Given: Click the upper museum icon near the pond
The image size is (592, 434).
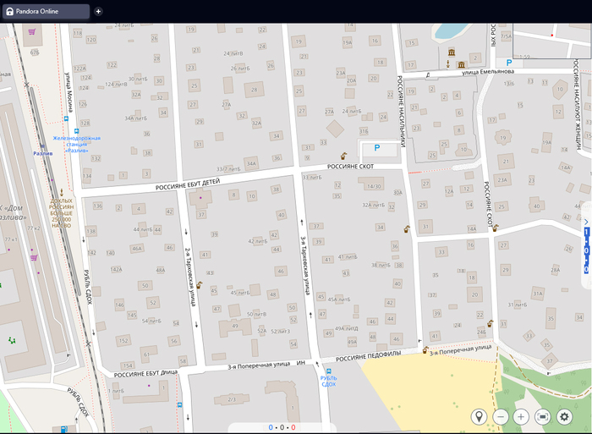Looking at the screenshot, I should point(452,52).
